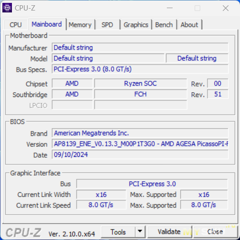Image resolution: width=240 pixels, height=240 pixels.
Task: Go to the Graphics tab
Action: pos(136,25)
